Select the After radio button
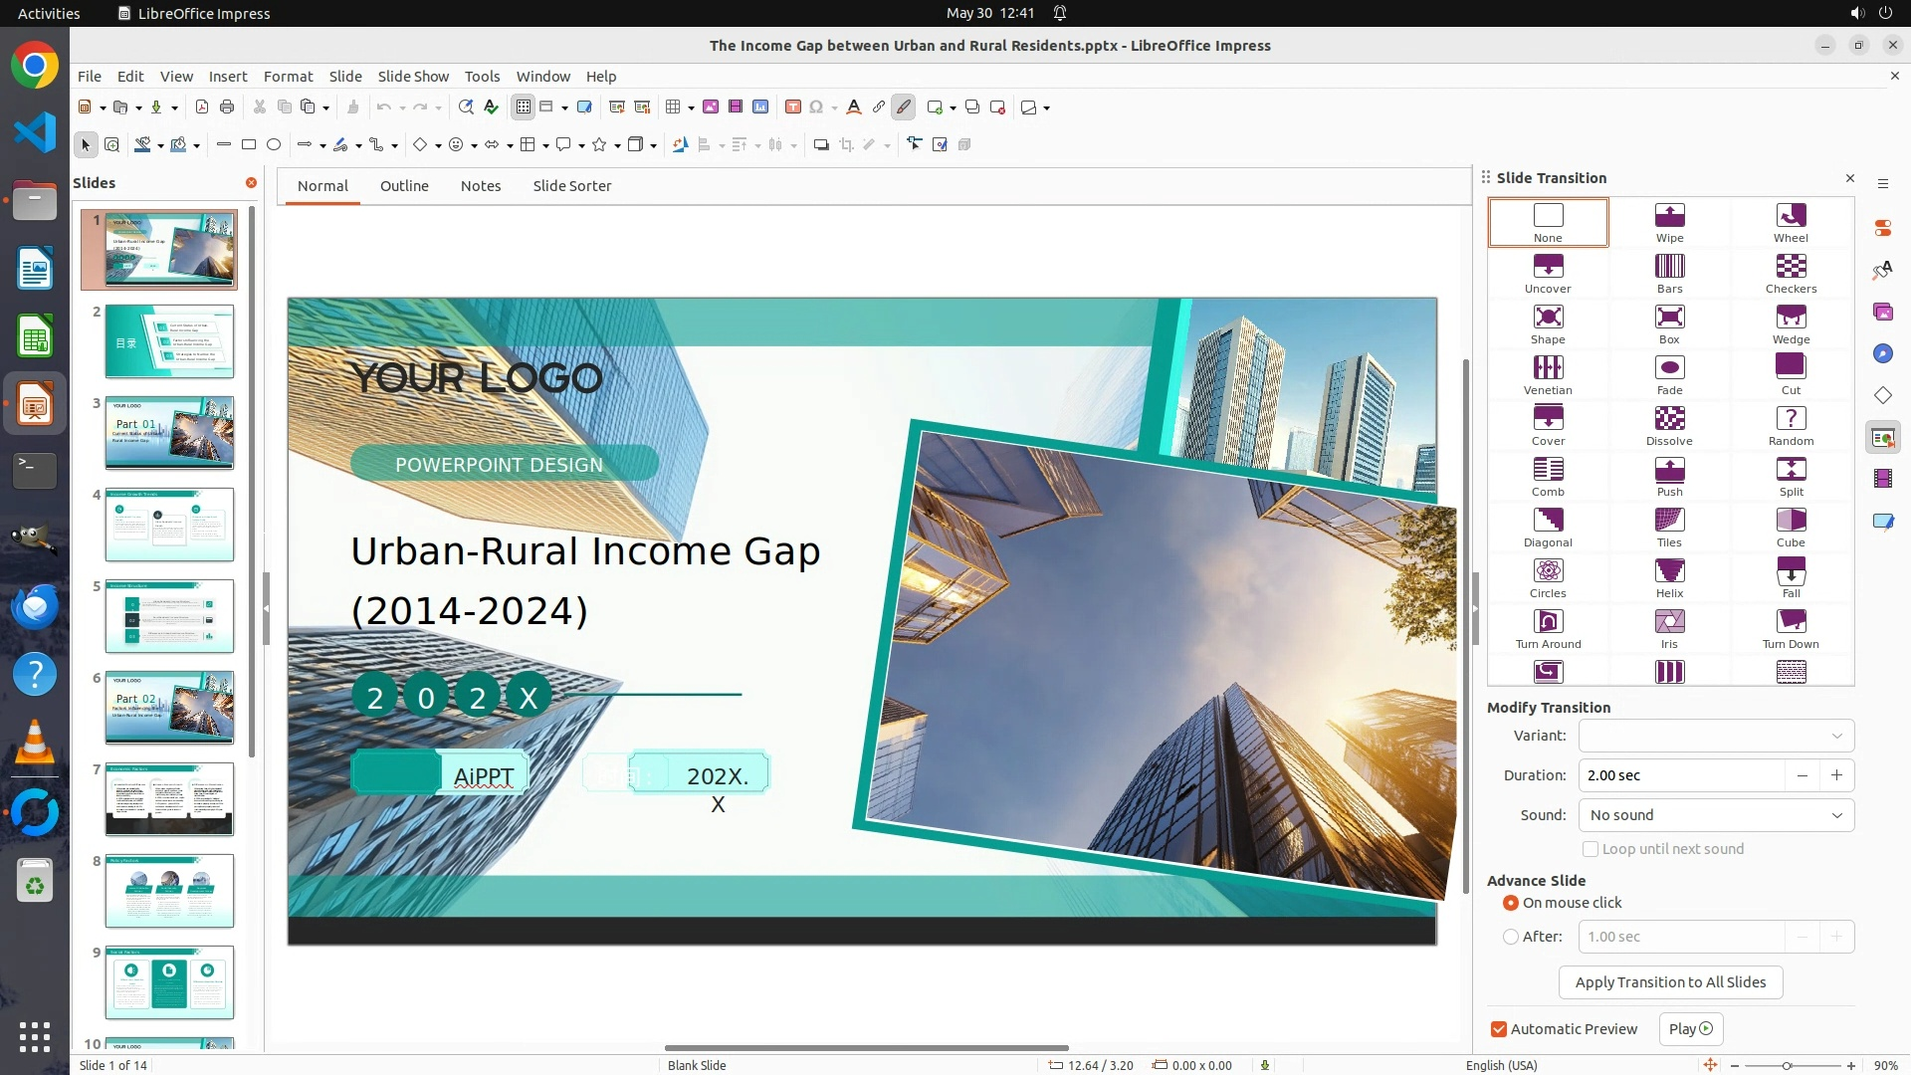Image resolution: width=1911 pixels, height=1075 pixels. (1511, 937)
